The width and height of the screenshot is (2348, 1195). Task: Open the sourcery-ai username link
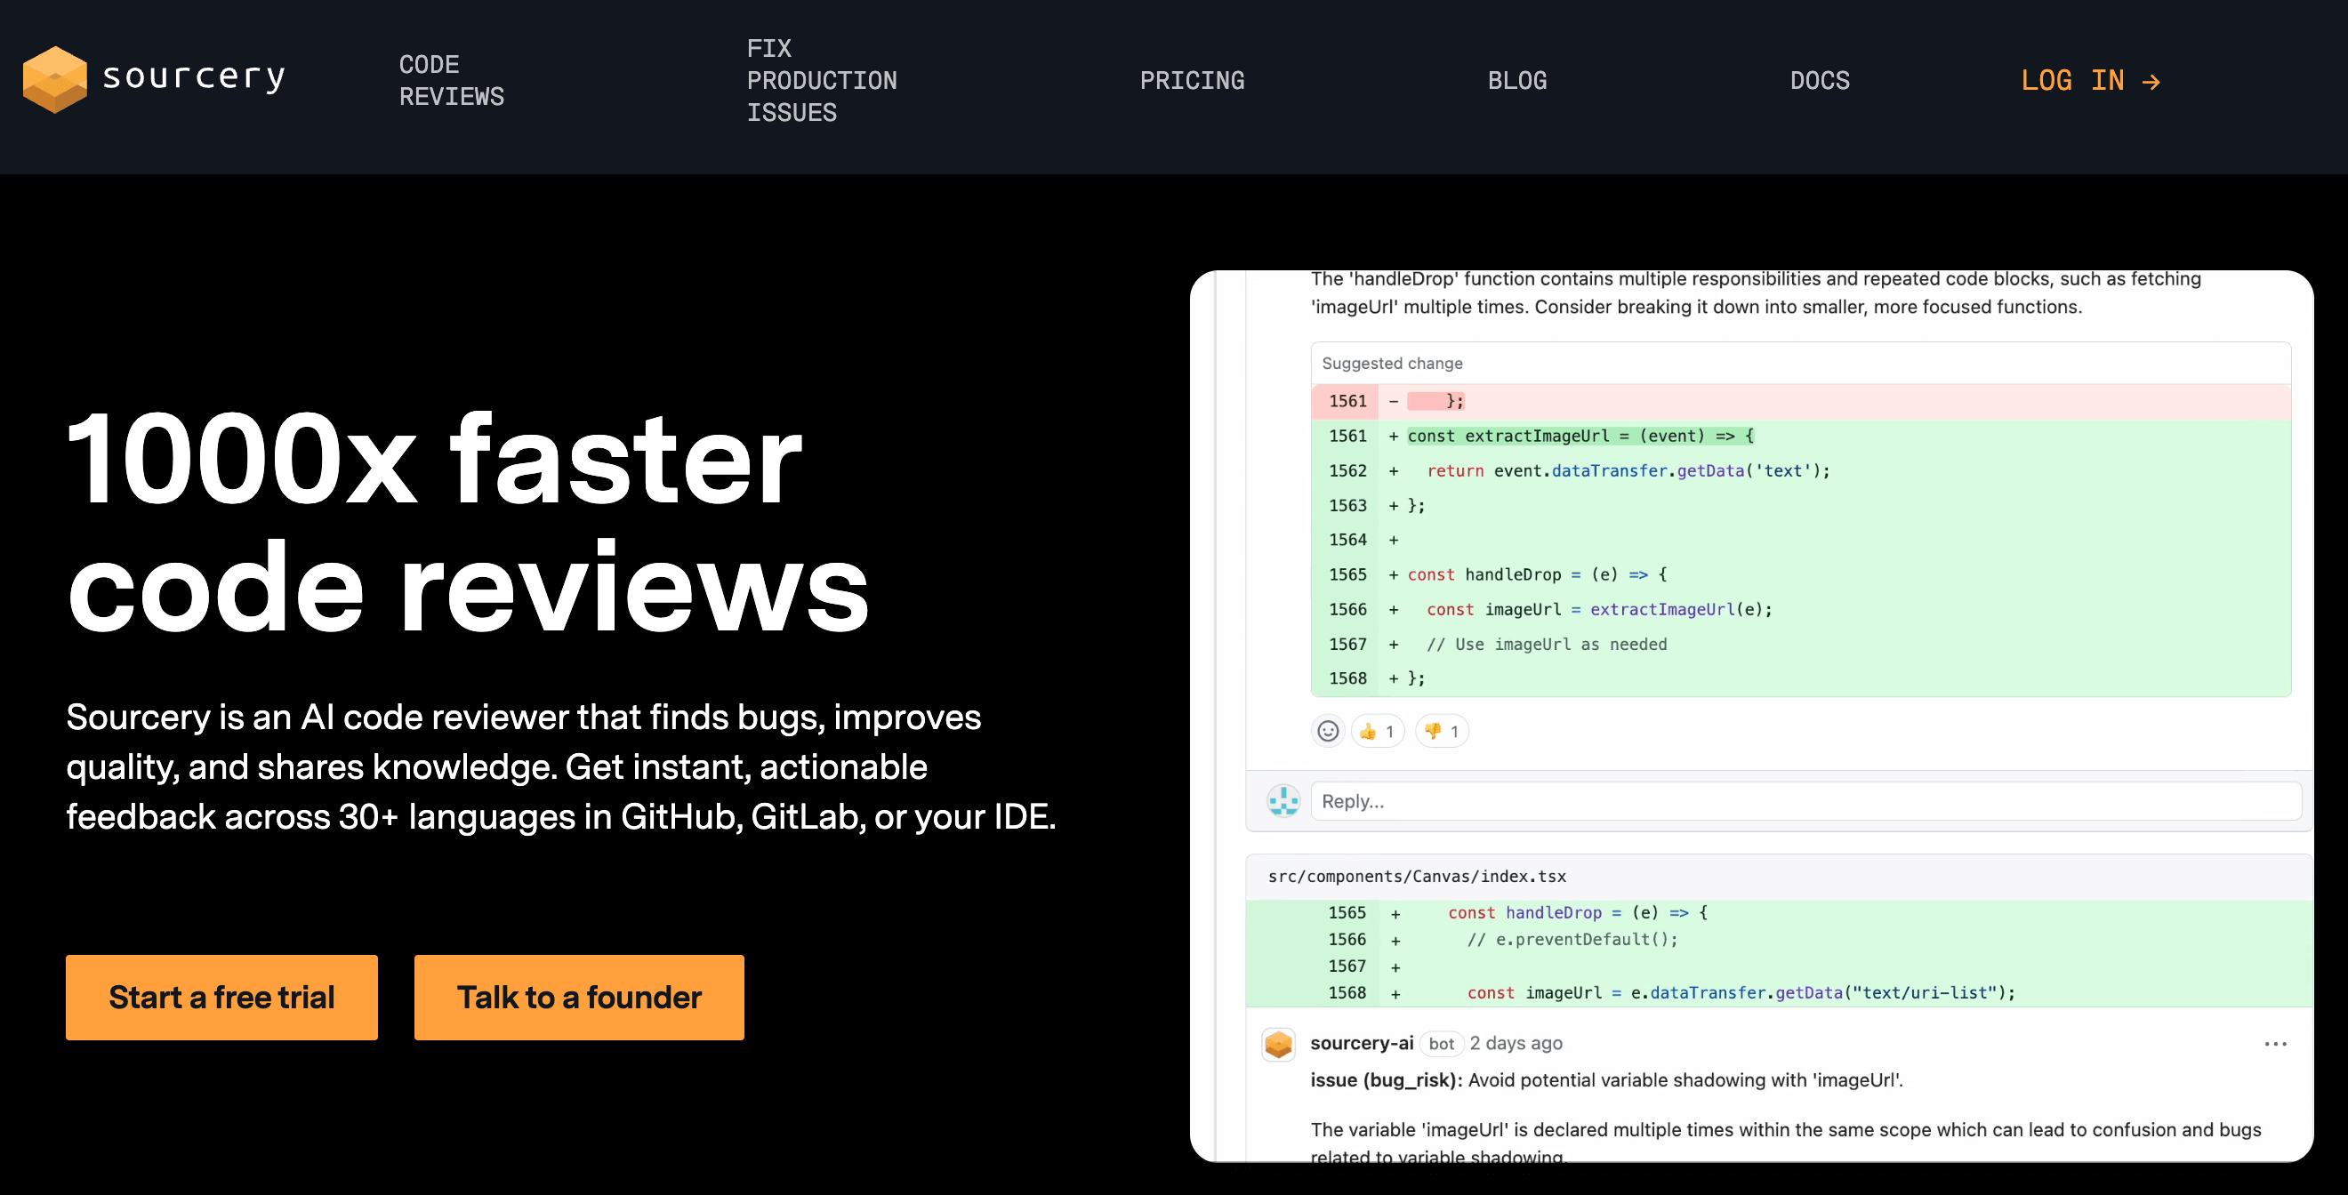point(1362,1043)
